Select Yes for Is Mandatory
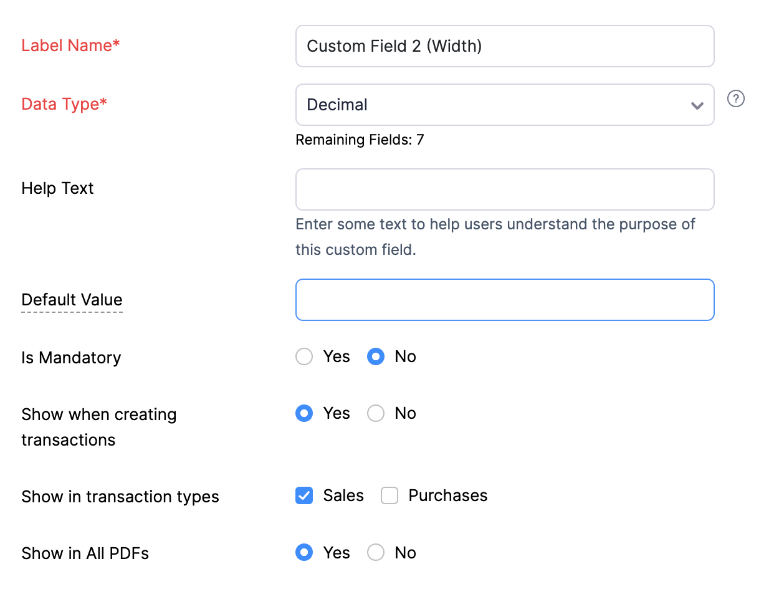 304,356
